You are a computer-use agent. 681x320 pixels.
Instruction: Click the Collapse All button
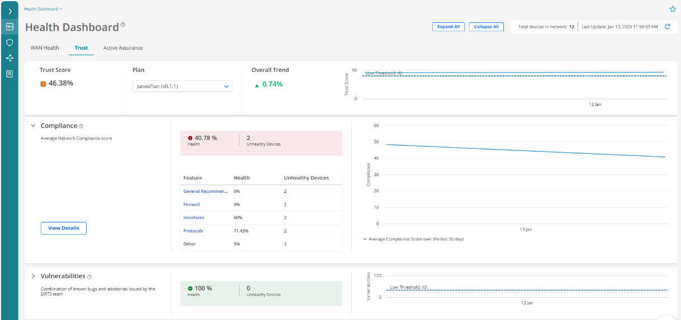[x=486, y=27]
